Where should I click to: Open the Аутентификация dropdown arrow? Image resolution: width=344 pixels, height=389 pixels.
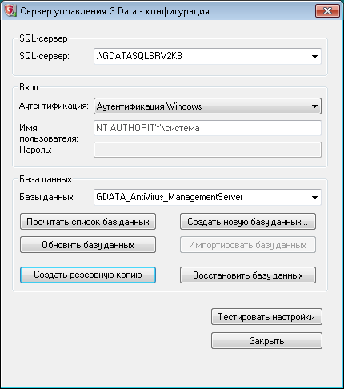tap(314, 106)
